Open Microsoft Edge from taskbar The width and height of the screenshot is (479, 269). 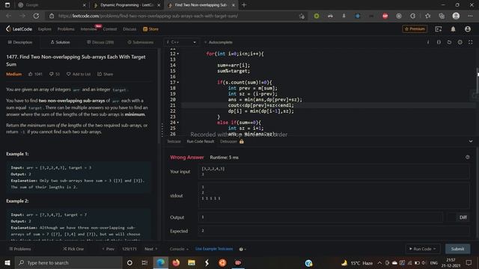click(x=160, y=262)
